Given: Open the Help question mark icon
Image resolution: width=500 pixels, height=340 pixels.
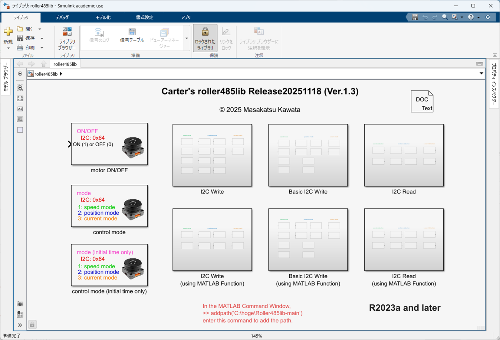Looking at the screenshot, I should click(x=471, y=17).
